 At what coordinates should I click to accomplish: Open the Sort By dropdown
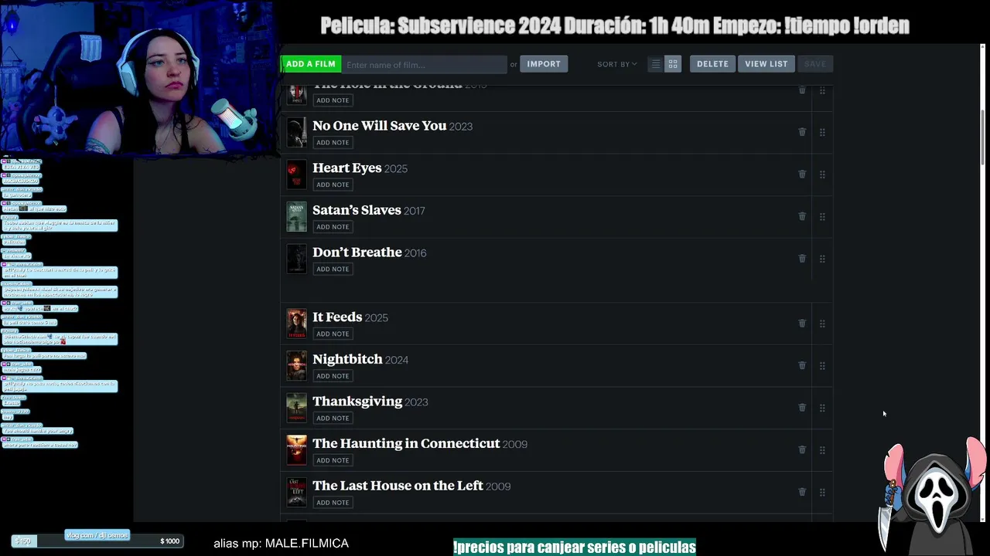[617, 64]
